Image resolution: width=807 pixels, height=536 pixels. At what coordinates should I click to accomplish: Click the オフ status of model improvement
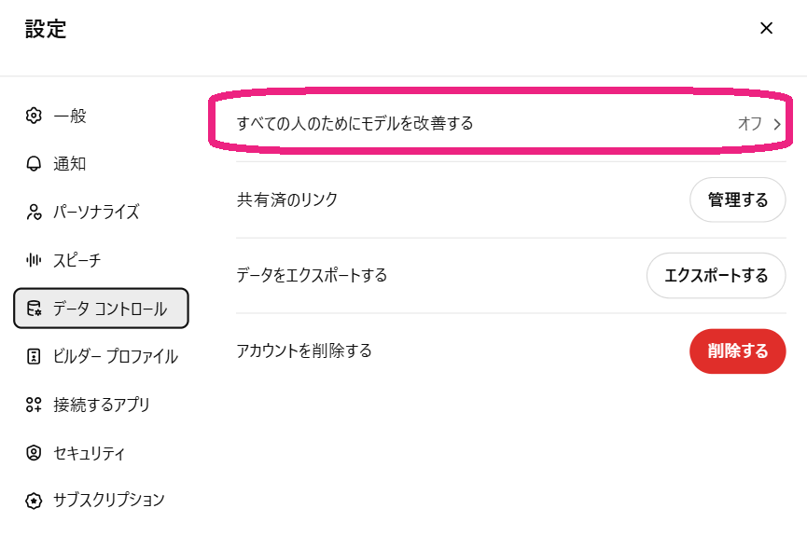click(749, 123)
